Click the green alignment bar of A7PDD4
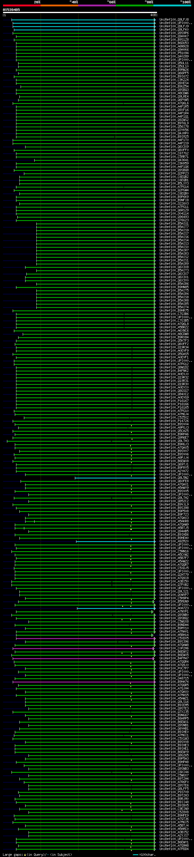This screenshot has width=194, height=857. (85, 849)
